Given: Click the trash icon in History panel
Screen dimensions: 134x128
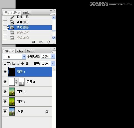Looking at the screenshot, I should click(48, 42).
